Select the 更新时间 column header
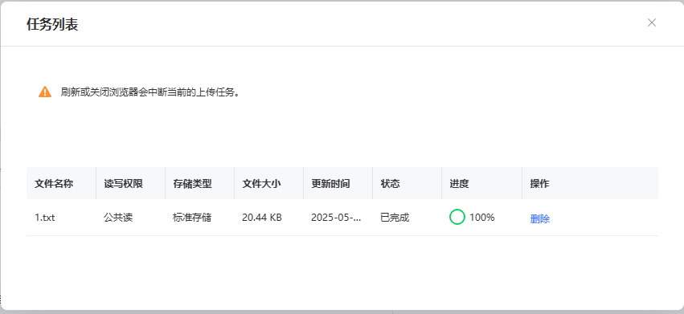Viewport: 684px width, 314px height. point(330,184)
